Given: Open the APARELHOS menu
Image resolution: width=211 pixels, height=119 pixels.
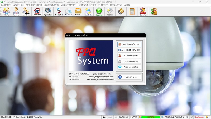Looking at the screenshot, I should (x=18, y=5).
